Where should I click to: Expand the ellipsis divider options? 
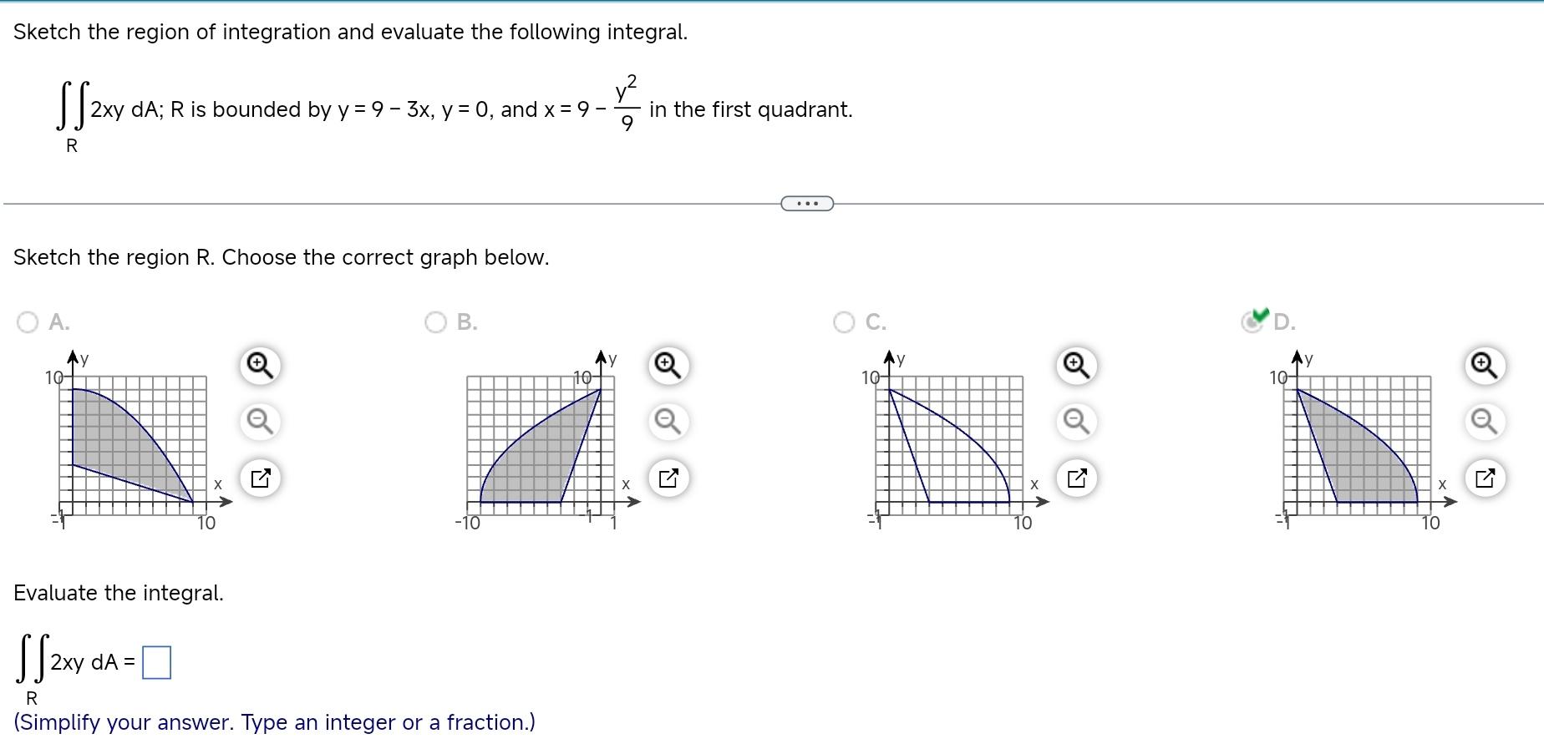point(806,202)
